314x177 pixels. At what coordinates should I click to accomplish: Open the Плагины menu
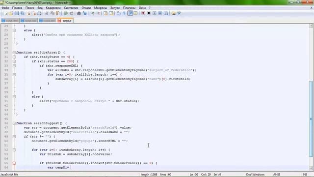tap(129, 8)
